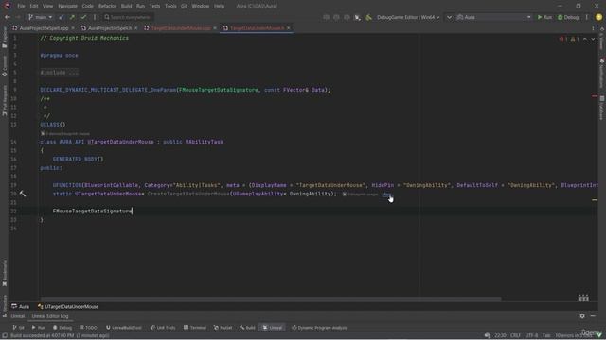The width and height of the screenshot is (606, 340).
Task: Open the Navigate menu
Action: tap(67, 7)
